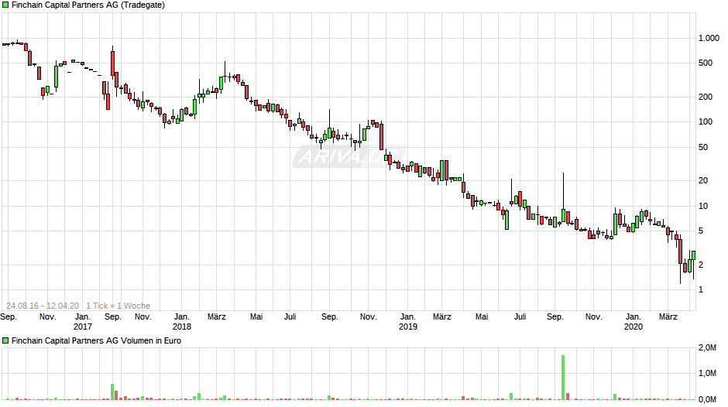
Task: Click the 'Jan. 2017' time axis label
Action: [x=83, y=322]
